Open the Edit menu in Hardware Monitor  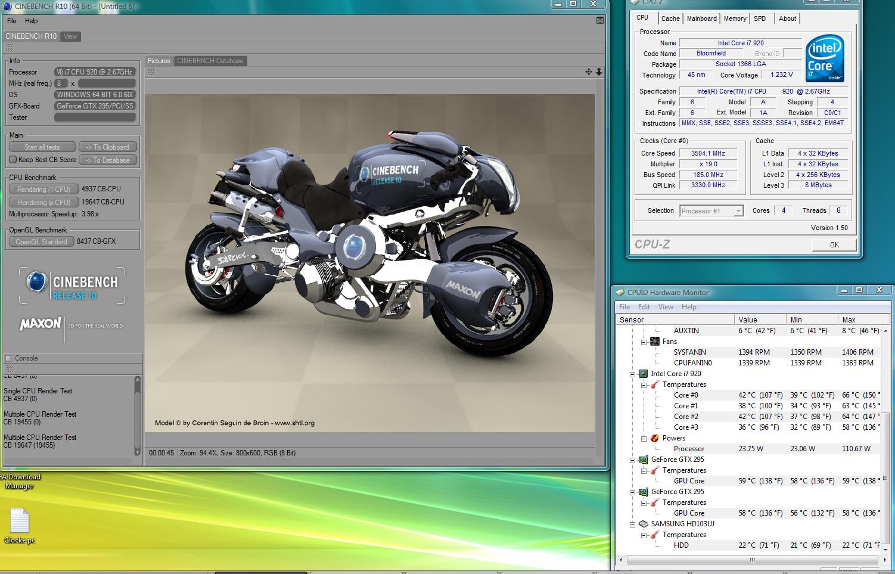(x=644, y=307)
